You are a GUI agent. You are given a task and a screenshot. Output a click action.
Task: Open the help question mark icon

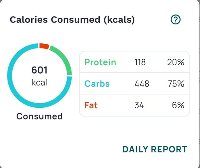176,20
